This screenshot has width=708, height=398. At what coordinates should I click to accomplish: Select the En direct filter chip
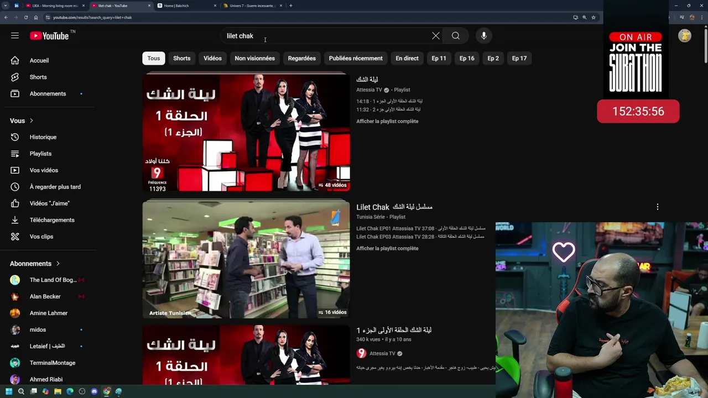pyautogui.click(x=407, y=58)
